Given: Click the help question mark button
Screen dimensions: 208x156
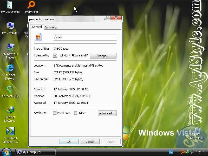Looking at the screenshot, I should tap(107, 18).
